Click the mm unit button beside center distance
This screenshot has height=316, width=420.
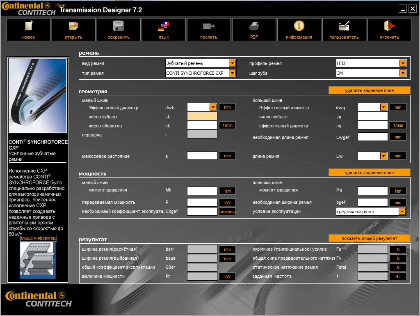(x=227, y=156)
